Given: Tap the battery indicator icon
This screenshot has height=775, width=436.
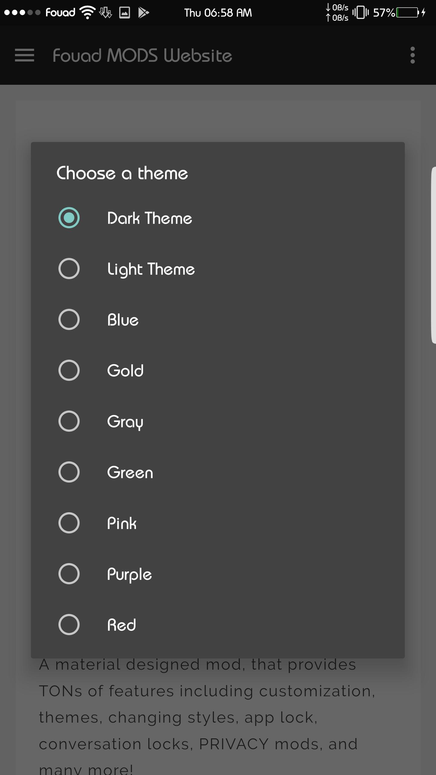Looking at the screenshot, I should (408, 13).
